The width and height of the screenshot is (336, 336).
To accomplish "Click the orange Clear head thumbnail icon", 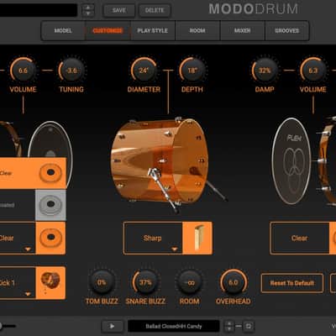I will coord(50,239).
